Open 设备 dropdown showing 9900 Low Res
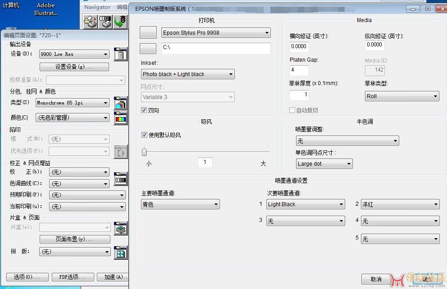Screen dimensions: 447x289 pos(74,54)
